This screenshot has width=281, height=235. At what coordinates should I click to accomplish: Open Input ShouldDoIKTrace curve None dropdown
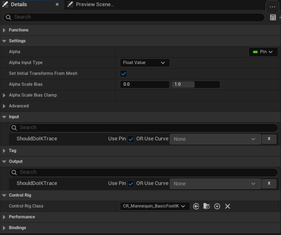(x=215, y=139)
